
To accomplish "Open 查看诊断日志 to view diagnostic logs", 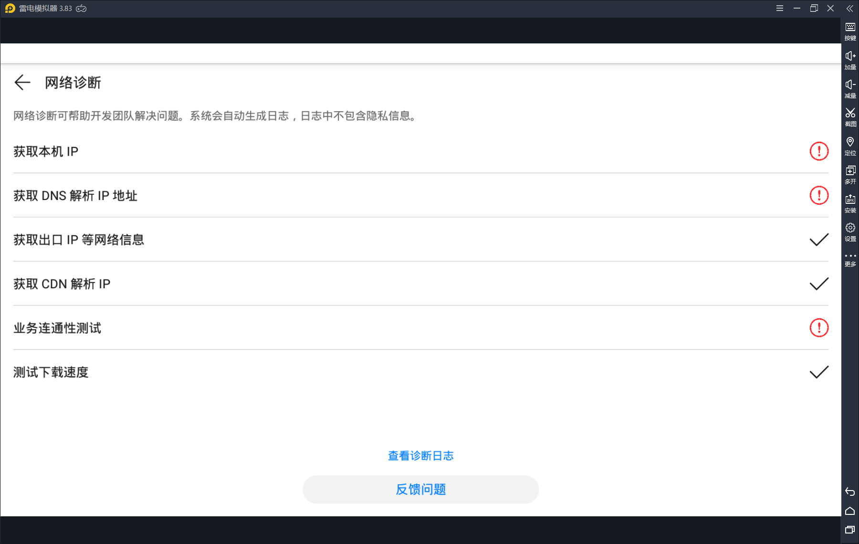I will click(x=420, y=456).
